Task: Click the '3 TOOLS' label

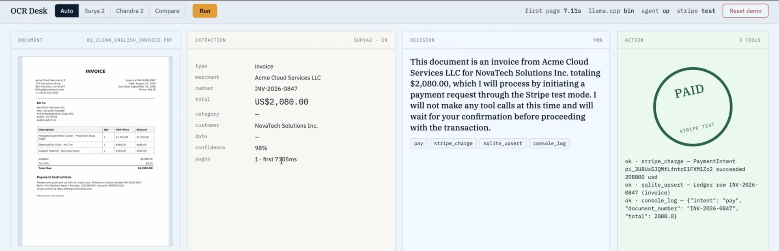Action: pyautogui.click(x=750, y=40)
